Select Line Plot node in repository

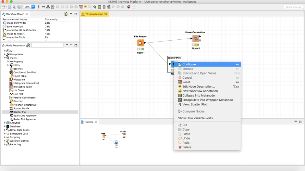(18, 94)
